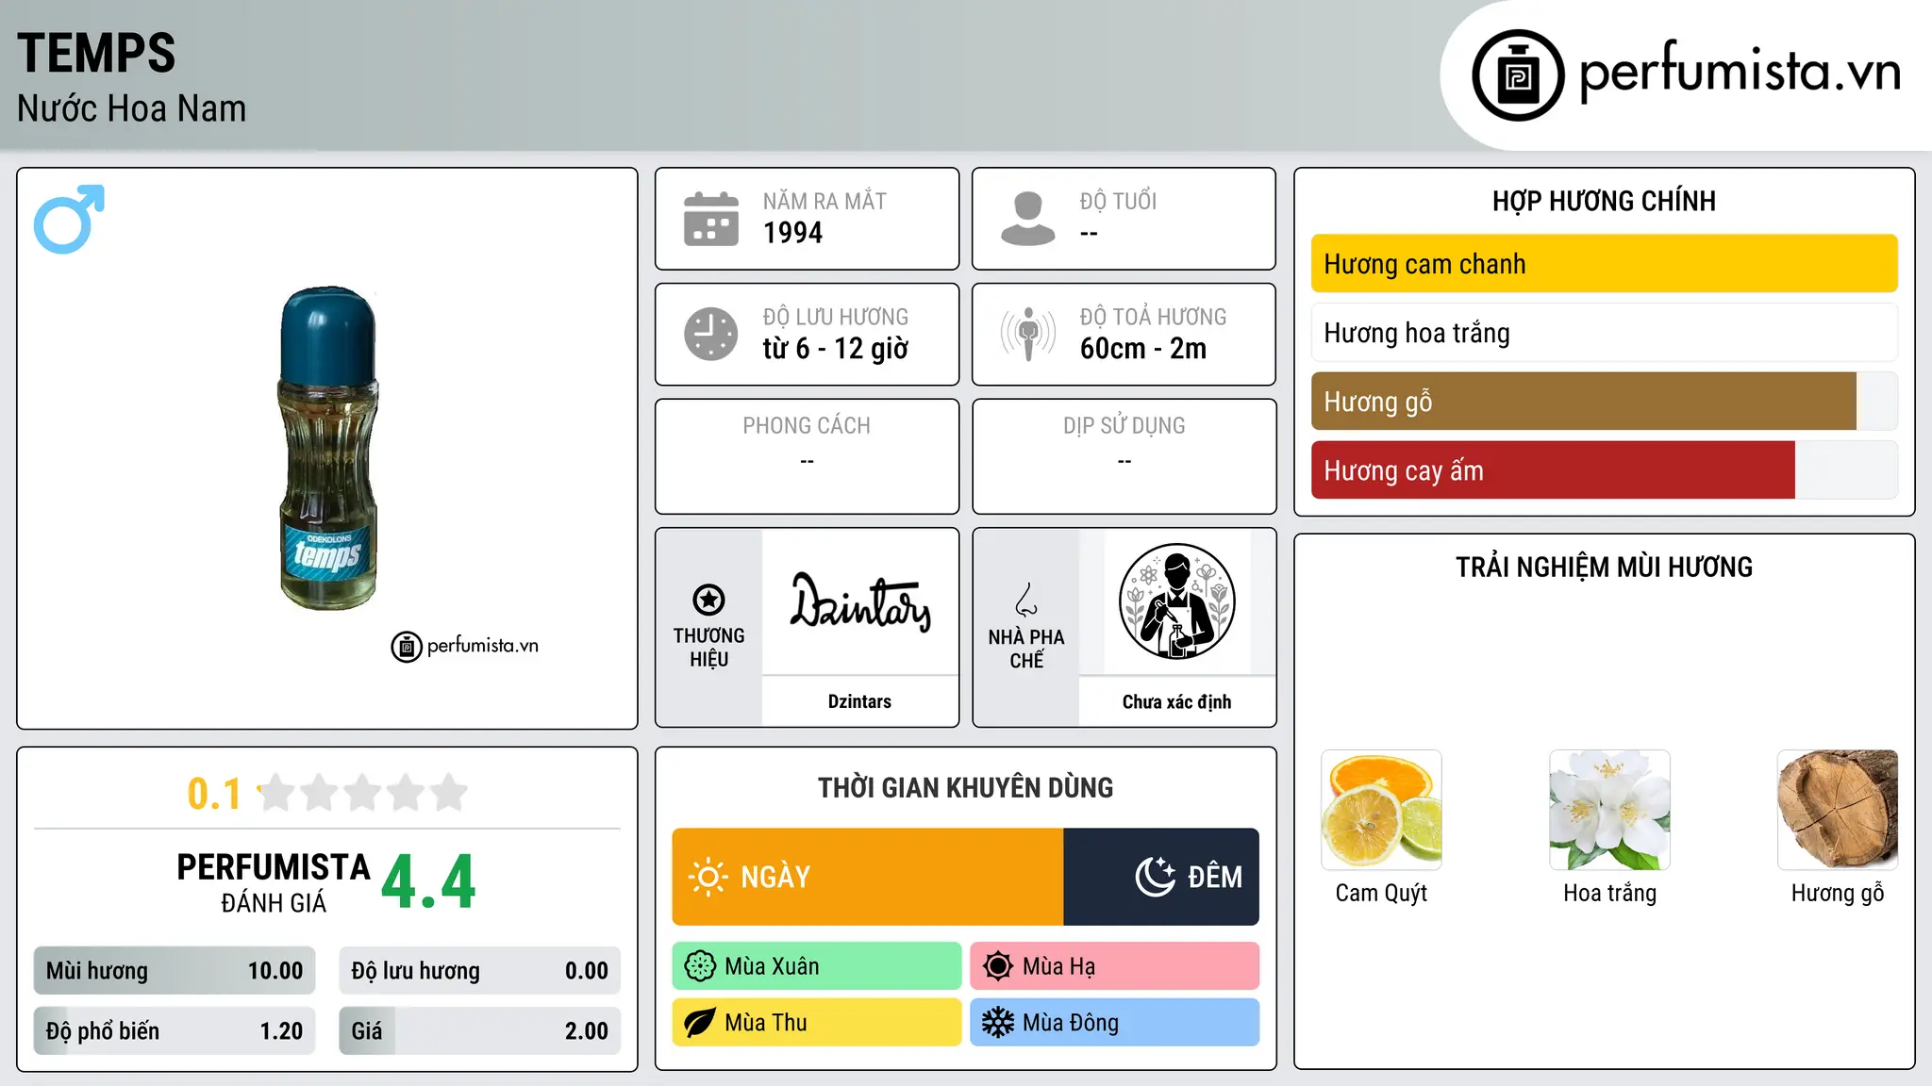The image size is (1932, 1086).
Task: Click the Độ lưu hương 0.00 score bar
Action: 480,971
